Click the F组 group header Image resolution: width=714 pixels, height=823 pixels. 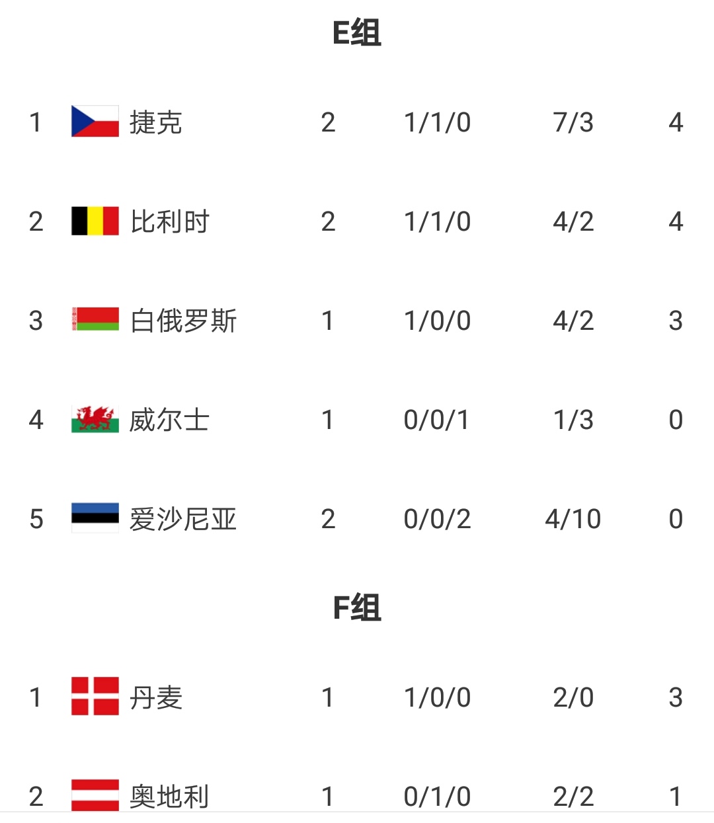pos(357,608)
